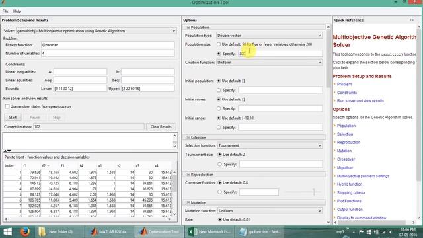Click the Fitness function input field
Screen dimensions: 423x238
(x=108, y=45)
